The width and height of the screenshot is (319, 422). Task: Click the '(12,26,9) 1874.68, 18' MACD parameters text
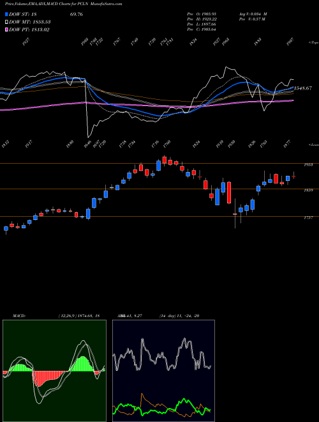tap(78, 316)
